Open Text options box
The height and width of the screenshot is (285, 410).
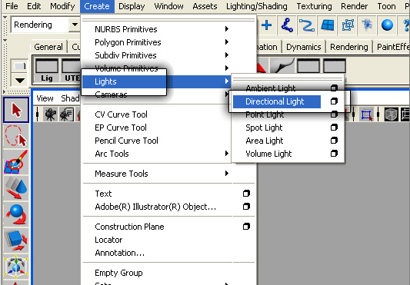click(x=246, y=194)
